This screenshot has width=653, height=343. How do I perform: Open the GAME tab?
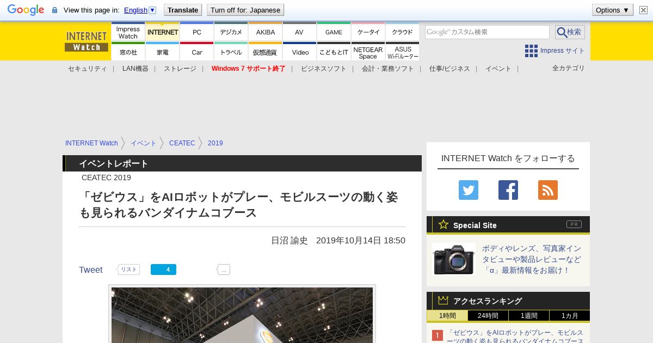[x=334, y=32]
